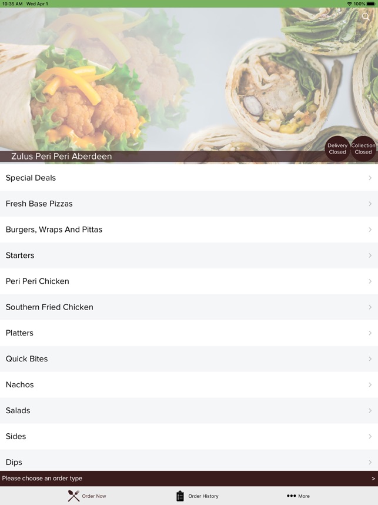Switch to the More tab

[x=298, y=496]
